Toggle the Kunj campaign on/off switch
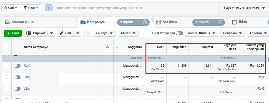The width and height of the screenshot is (269, 103). tap(17, 66)
